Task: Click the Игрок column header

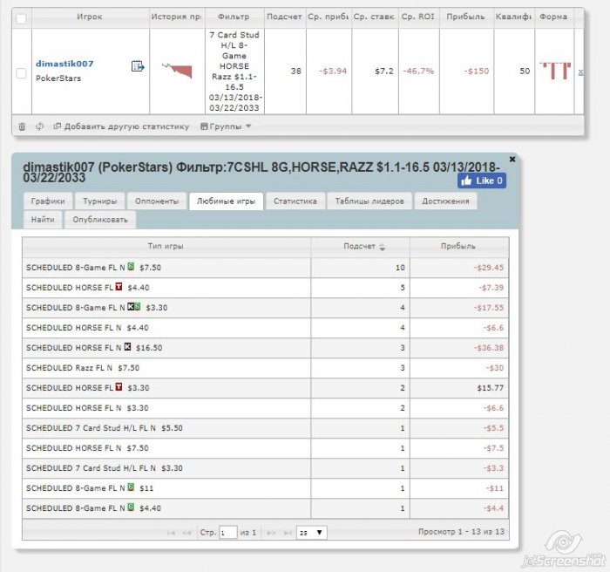Action: click(90, 17)
